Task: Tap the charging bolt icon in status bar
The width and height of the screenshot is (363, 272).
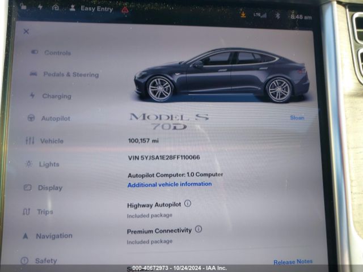Action: coord(40,7)
